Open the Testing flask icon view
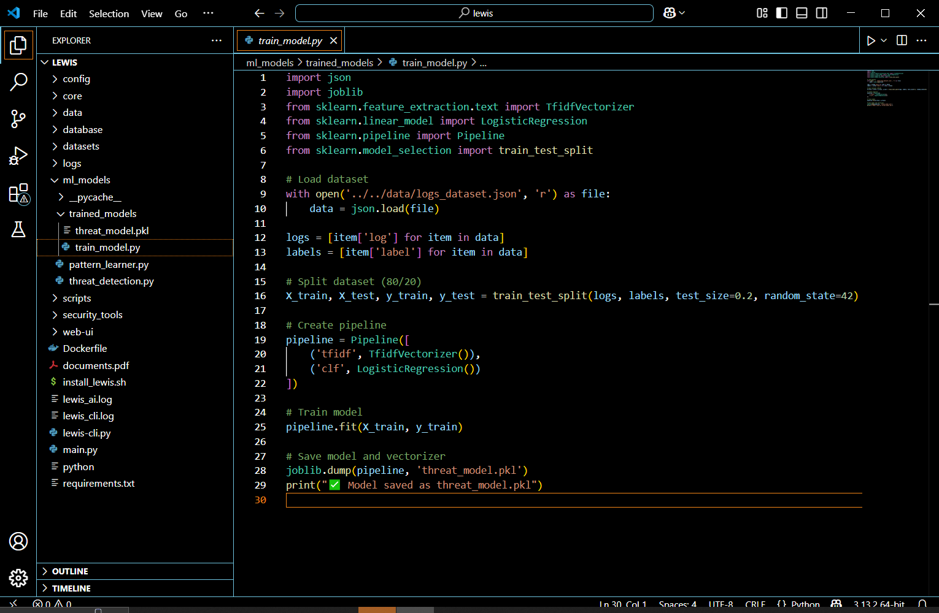 (x=18, y=229)
